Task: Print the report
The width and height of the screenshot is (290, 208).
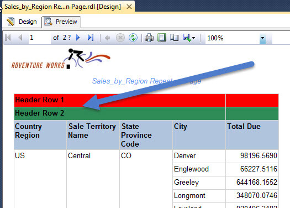Action: pos(149,38)
